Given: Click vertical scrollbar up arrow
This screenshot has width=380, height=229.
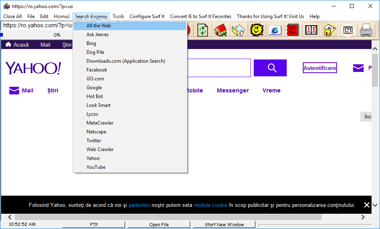Looking at the screenshot, I should [x=375, y=49].
